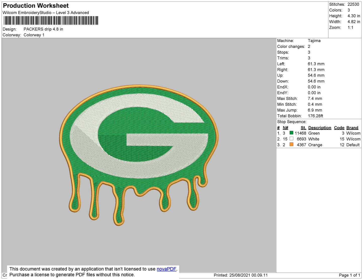Viewport: 363px width, 280px height.
Task: Click the 'Orange' description in row 3
Action: [315, 145]
